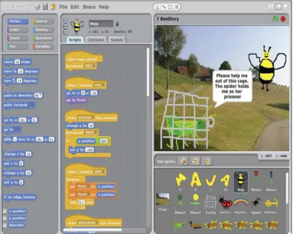Set rotation style to can rotate
The width and height of the screenshot is (293, 234).
[x=65, y=21]
